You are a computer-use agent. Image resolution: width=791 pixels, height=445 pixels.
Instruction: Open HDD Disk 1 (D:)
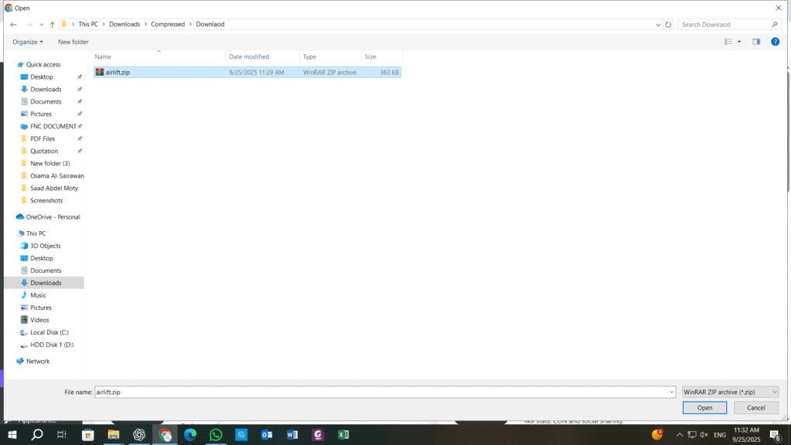pyautogui.click(x=52, y=345)
